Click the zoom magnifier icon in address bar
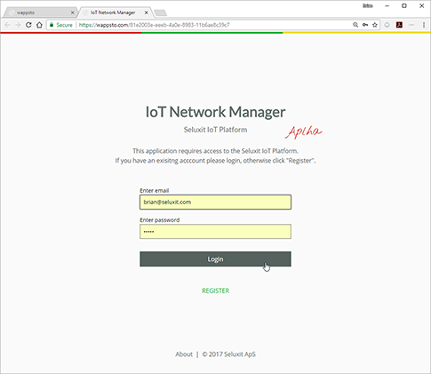 pyautogui.click(x=355, y=25)
